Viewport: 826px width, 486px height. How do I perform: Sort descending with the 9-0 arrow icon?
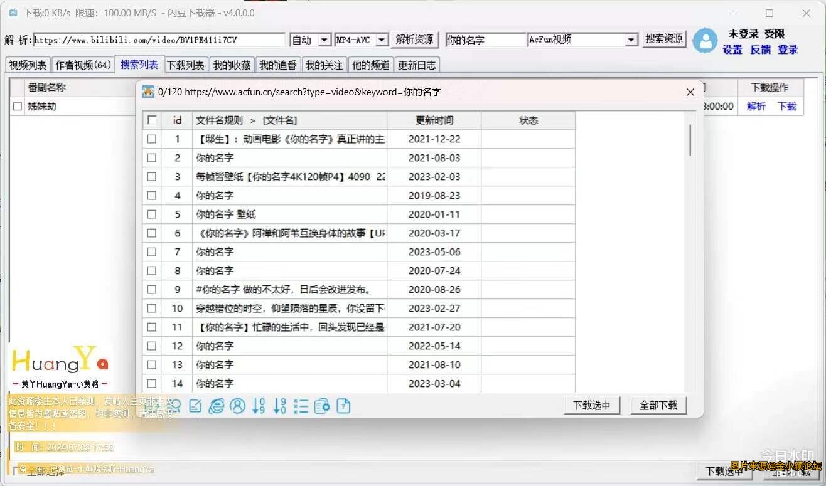[280, 406]
